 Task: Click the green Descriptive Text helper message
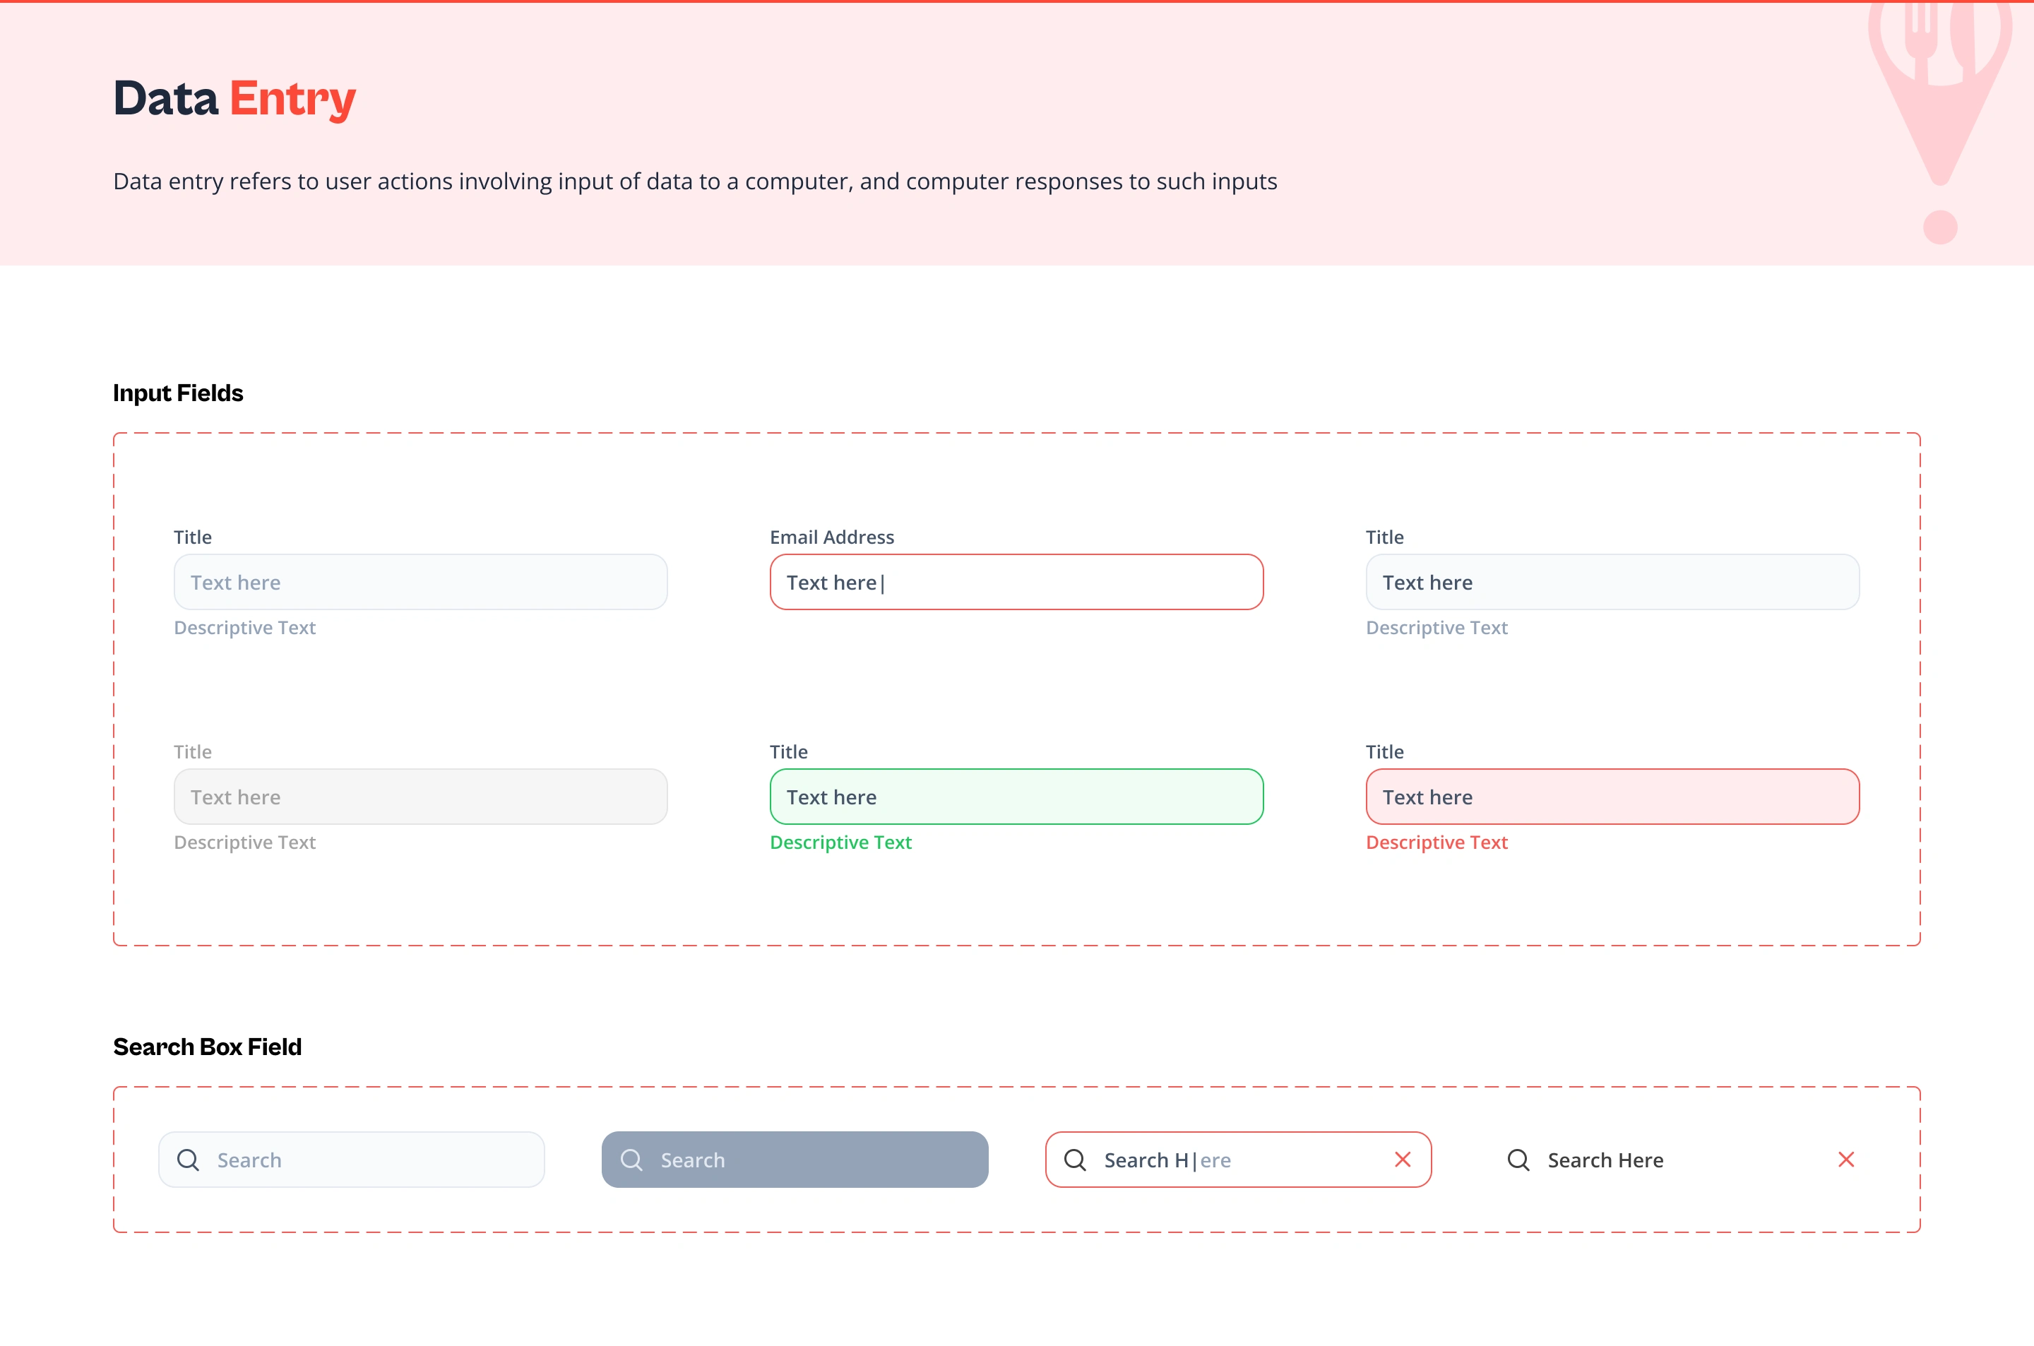coord(840,842)
